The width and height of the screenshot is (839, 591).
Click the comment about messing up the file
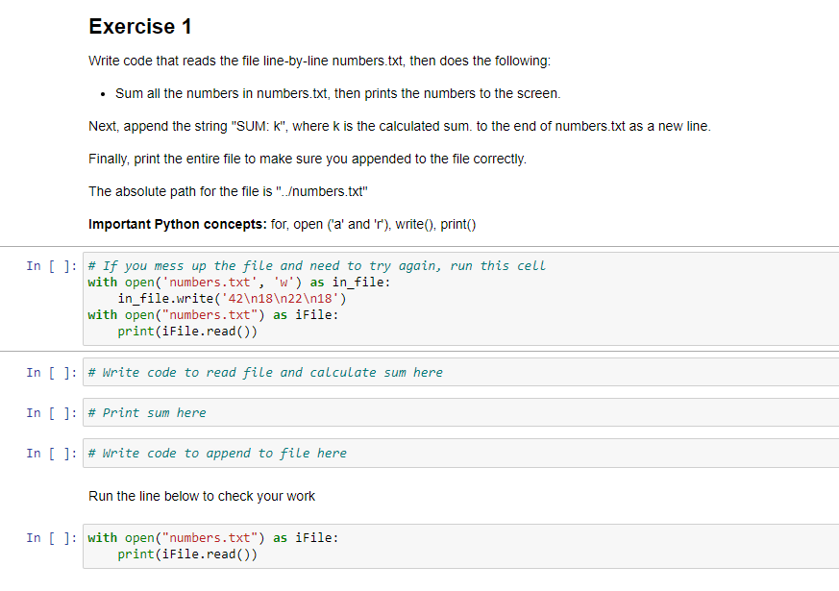tap(288, 265)
